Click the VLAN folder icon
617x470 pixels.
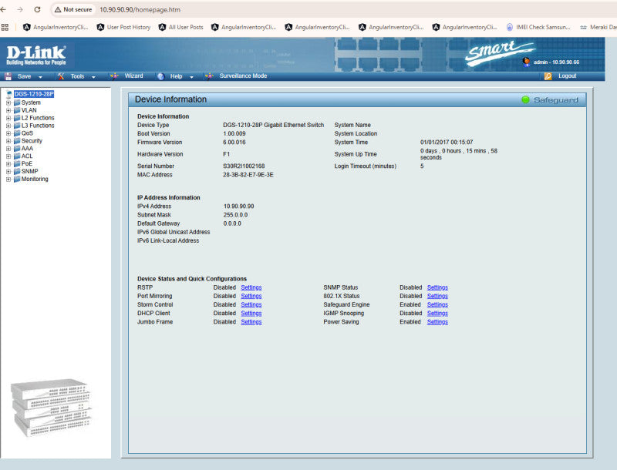(17, 110)
